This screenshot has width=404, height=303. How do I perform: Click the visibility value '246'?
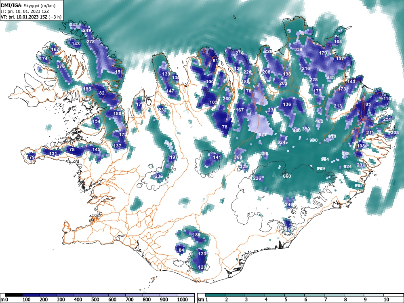coord(289,204)
